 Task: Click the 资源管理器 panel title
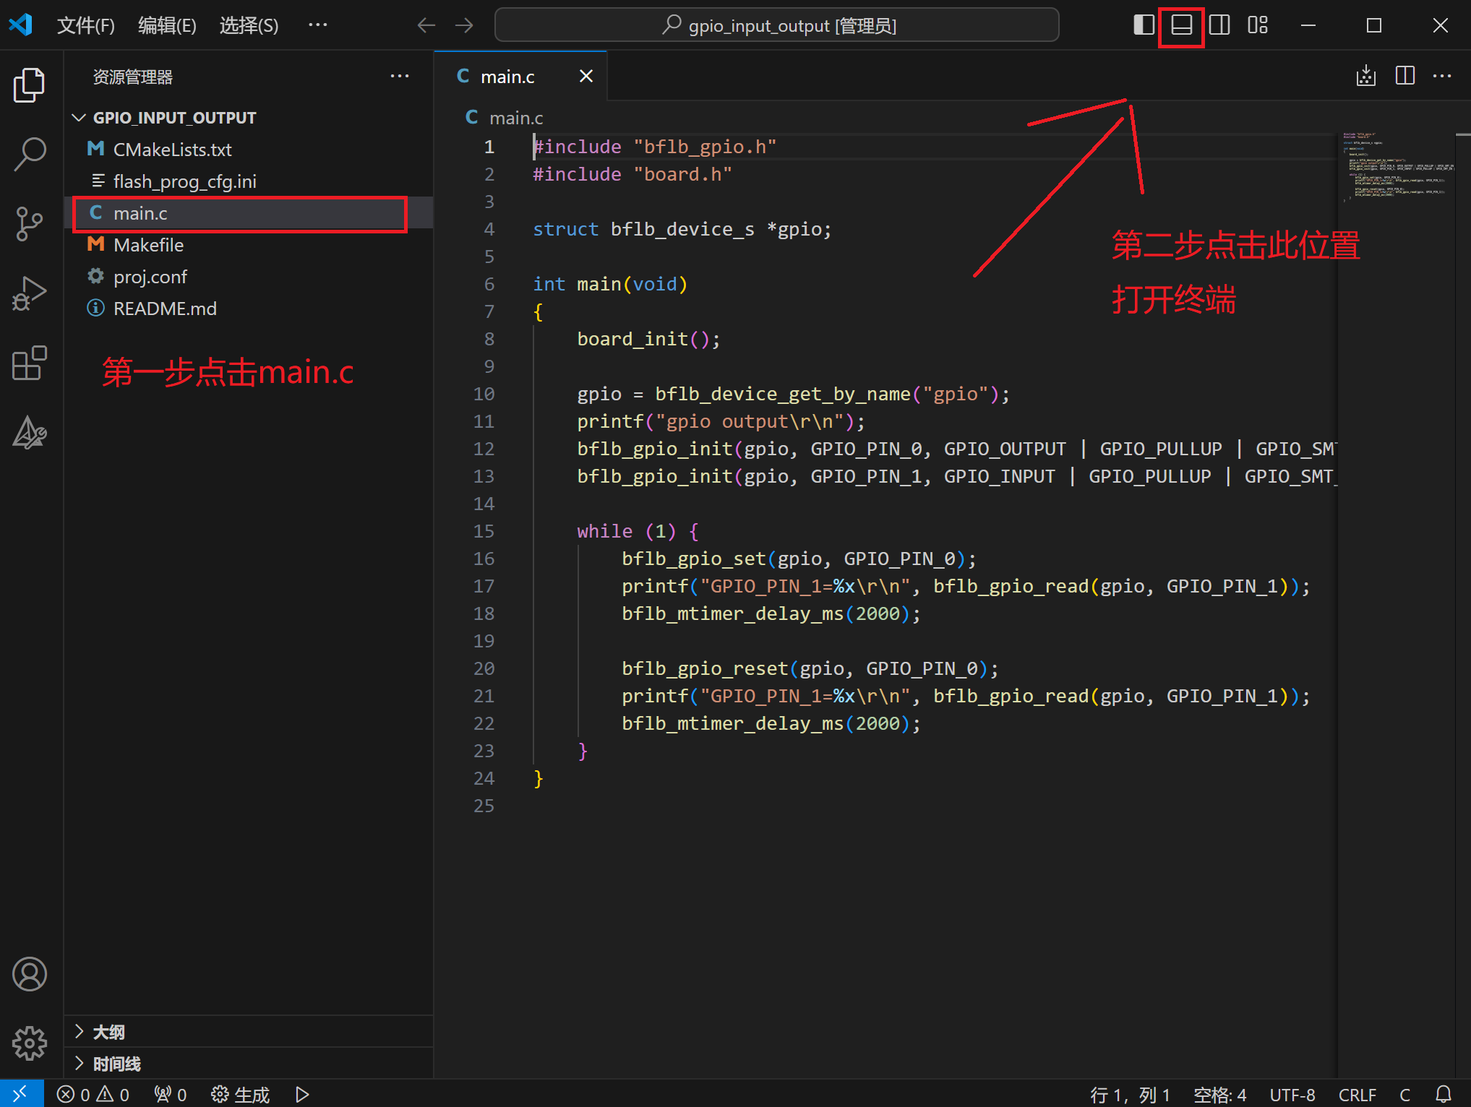pos(133,77)
